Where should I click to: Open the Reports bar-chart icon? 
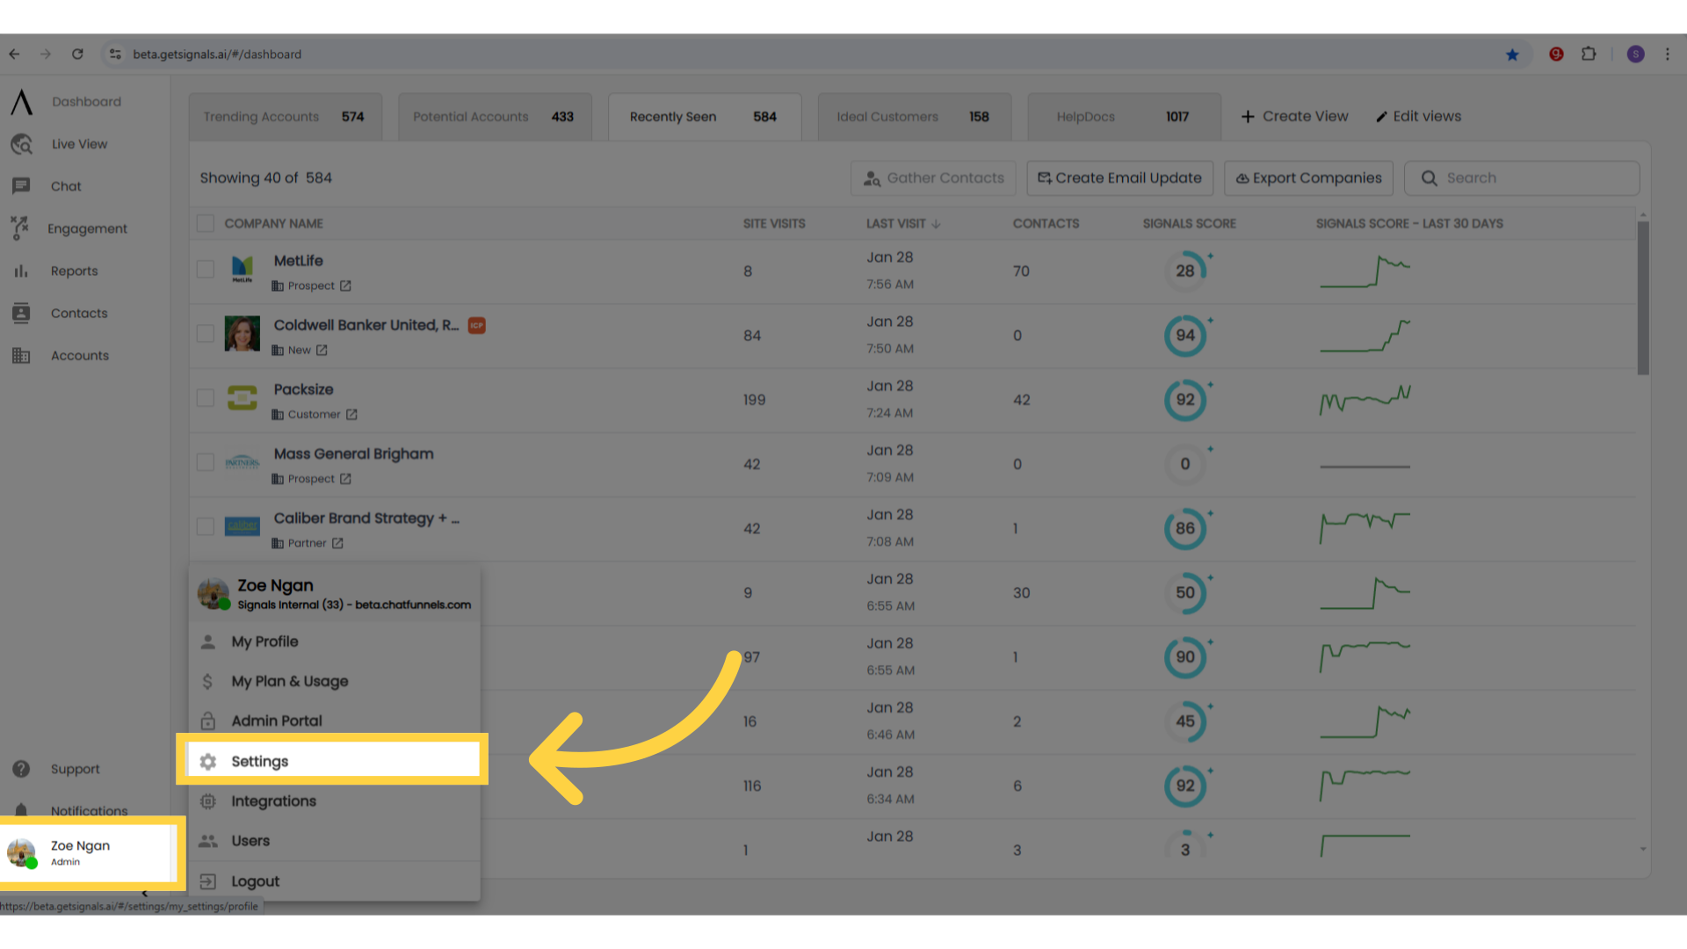(x=21, y=271)
